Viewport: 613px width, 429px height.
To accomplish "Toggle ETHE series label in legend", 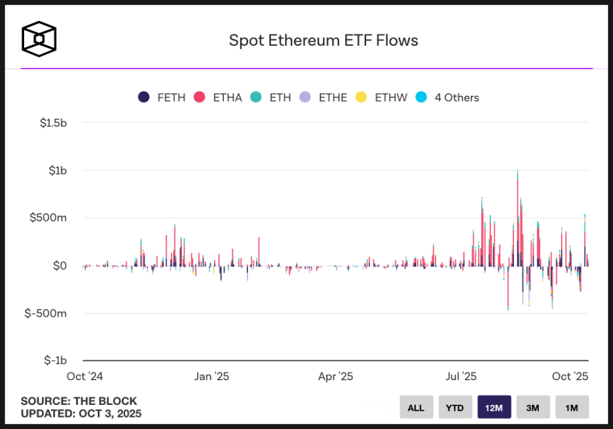I will click(x=333, y=98).
